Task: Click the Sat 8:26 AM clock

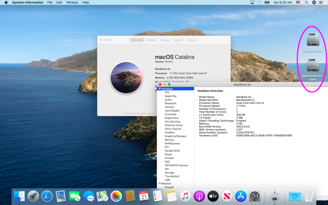Action: click(282, 2)
